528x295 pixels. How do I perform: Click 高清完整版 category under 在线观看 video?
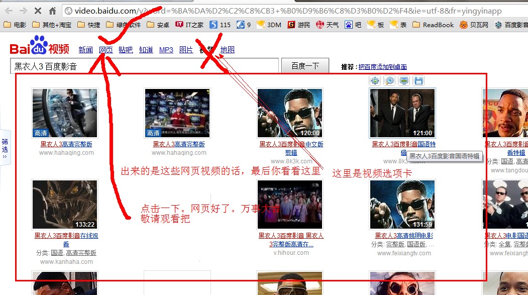point(81,253)
